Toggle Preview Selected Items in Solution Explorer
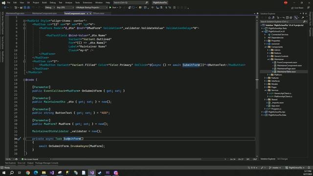 [x=296, y=18]
